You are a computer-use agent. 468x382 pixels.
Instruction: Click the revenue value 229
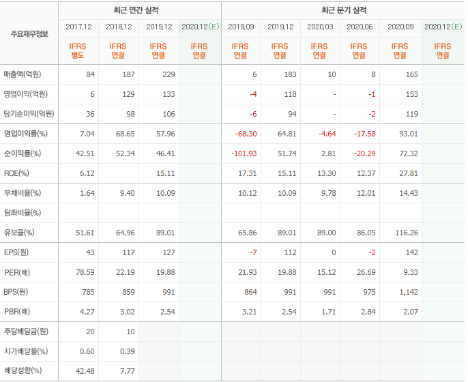tap(169, 74)
